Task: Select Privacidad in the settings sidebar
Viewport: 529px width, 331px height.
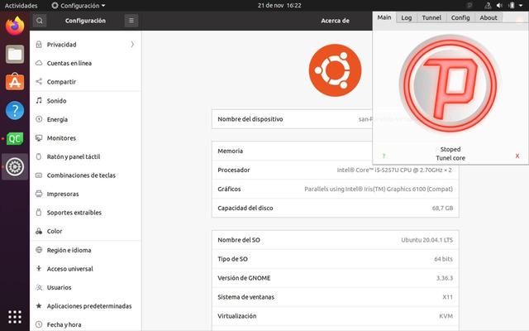Action: pyautogui.click(x=86, y=44)
